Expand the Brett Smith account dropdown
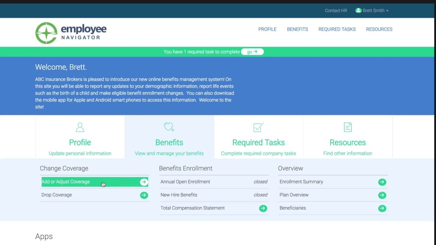The height and width of the screenshot is (245, 436). point(387,11)
